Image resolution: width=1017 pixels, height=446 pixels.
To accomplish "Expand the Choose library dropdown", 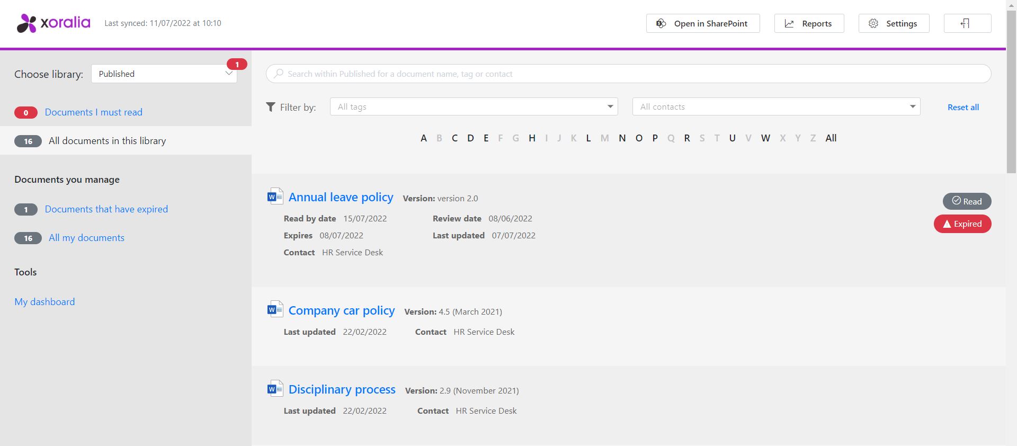I will [x=164, y=74].
